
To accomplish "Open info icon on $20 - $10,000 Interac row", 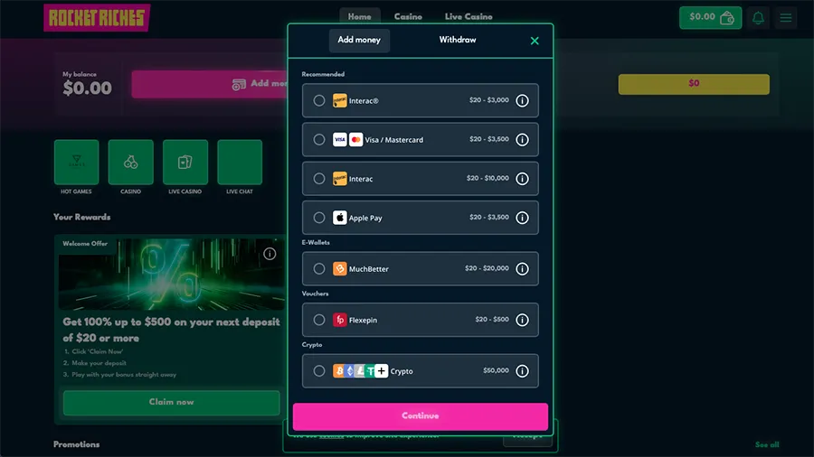I will 522,179.
